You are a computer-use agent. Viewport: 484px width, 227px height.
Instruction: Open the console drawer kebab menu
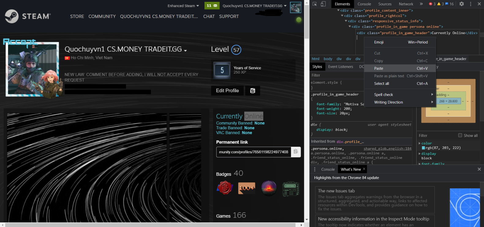(x=315, y=169)
